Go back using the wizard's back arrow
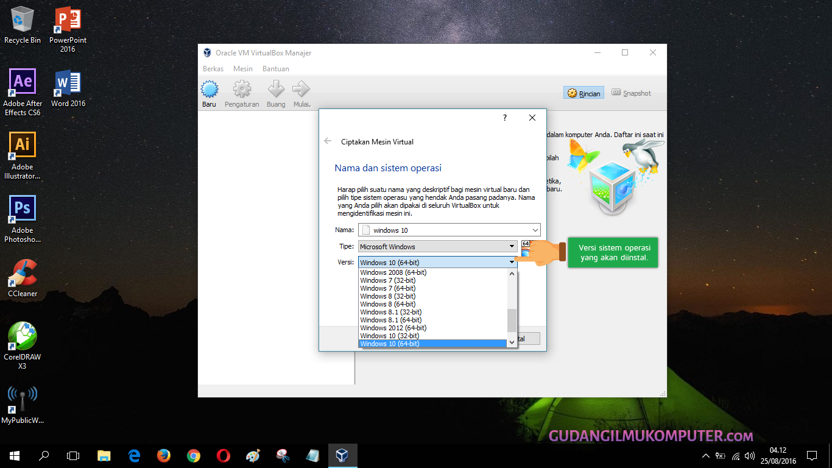The image size is (832, 468). pos(328,141)
